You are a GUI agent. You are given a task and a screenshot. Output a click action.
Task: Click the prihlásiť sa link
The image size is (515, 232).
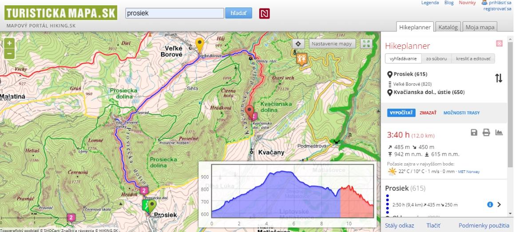click(x=500, y=3)
